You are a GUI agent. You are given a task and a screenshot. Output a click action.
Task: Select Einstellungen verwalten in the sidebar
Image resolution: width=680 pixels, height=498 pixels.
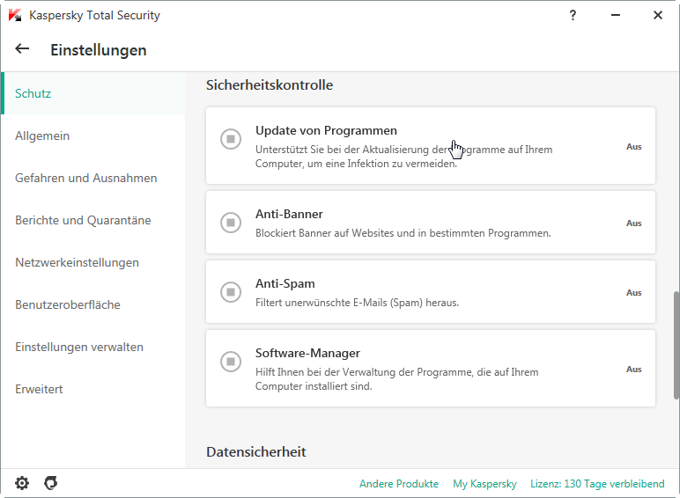(79, 347)
